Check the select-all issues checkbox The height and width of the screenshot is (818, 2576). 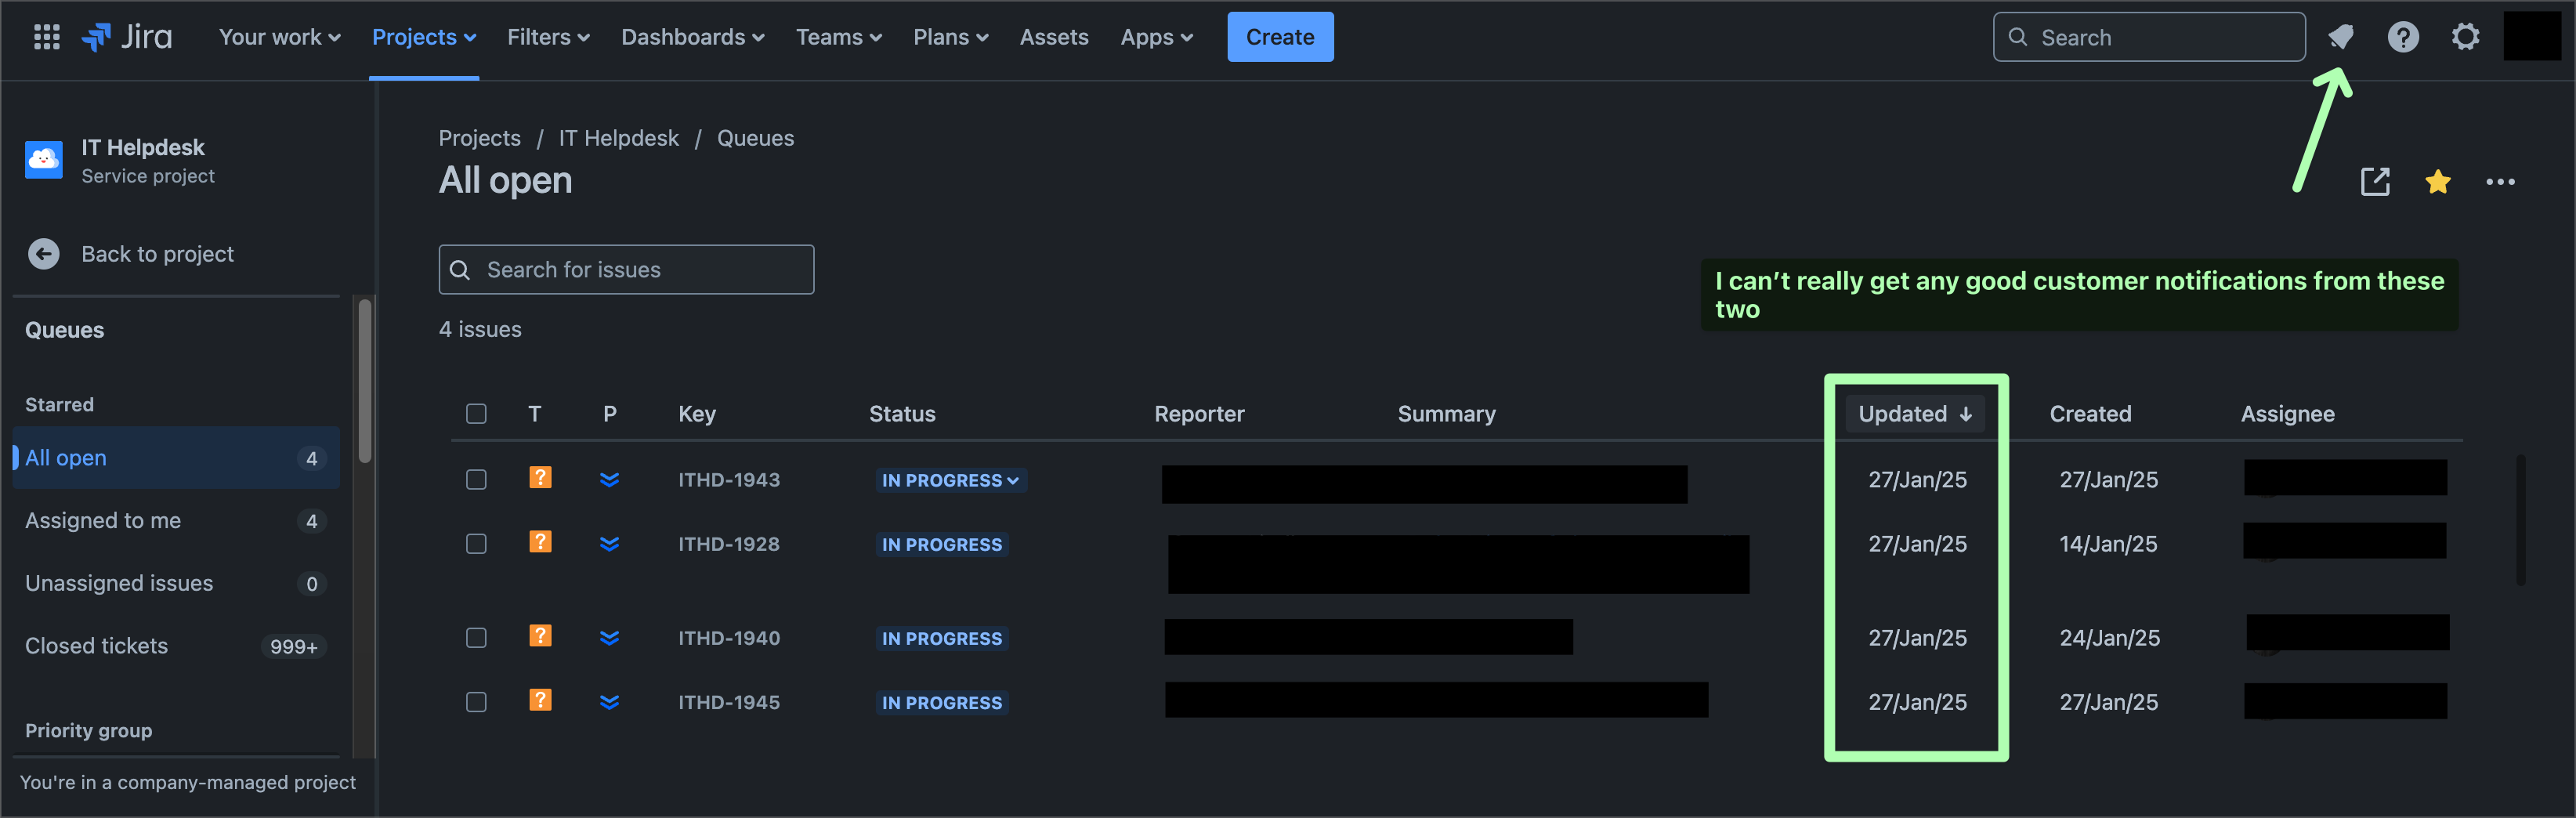(x=476, y=413)
